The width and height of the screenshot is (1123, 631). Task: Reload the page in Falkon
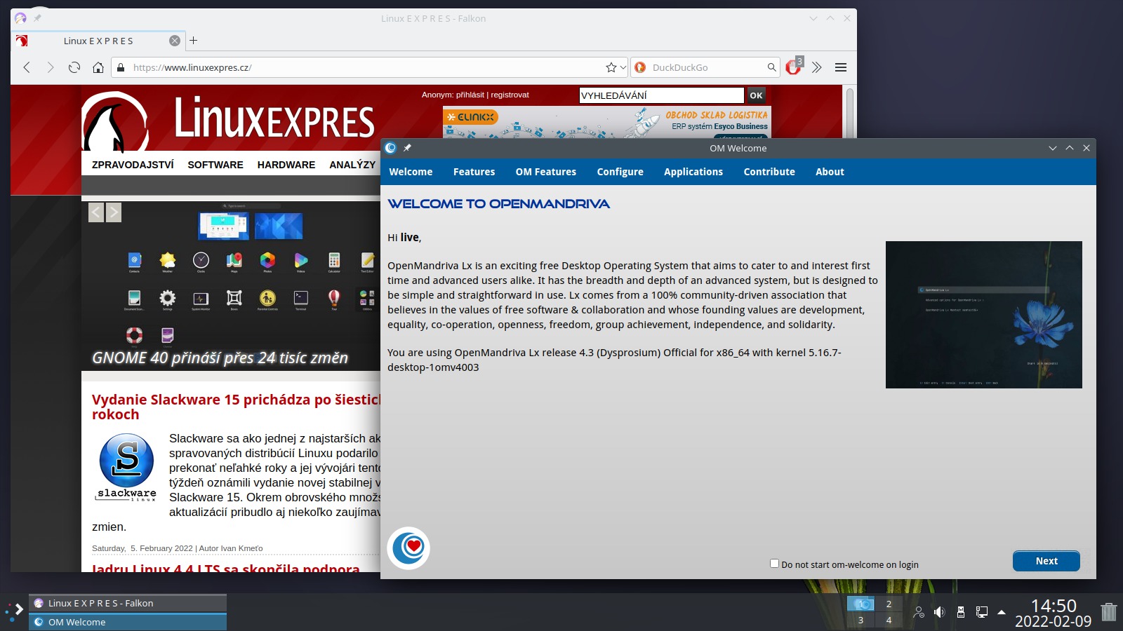(x=74, y=67)
